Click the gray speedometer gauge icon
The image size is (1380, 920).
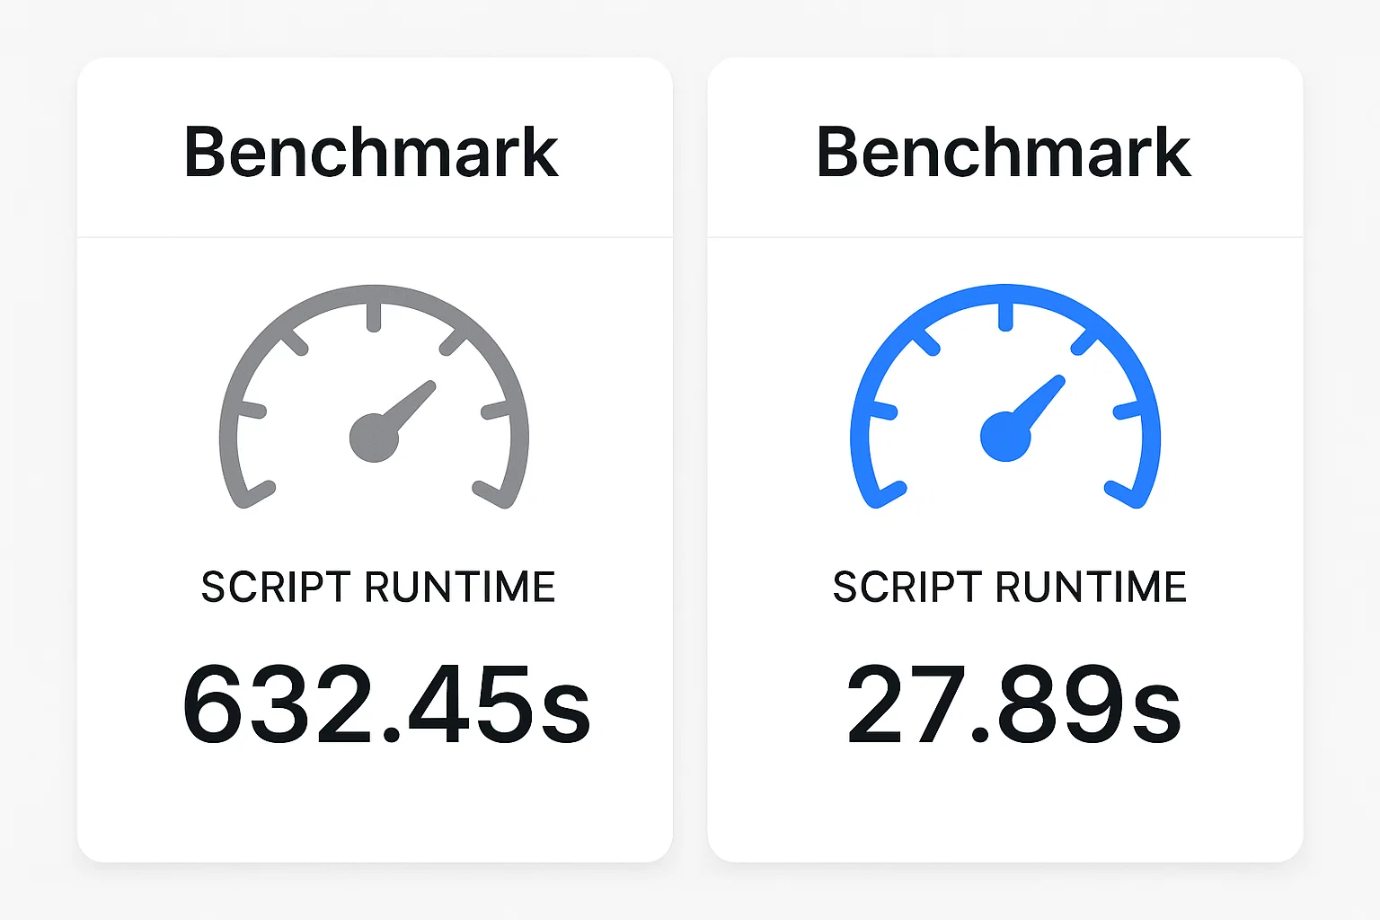374,397
